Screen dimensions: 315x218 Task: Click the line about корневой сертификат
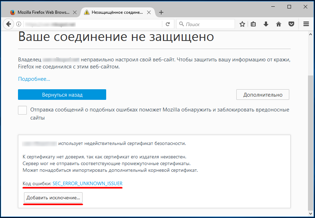tap(110, 170)
